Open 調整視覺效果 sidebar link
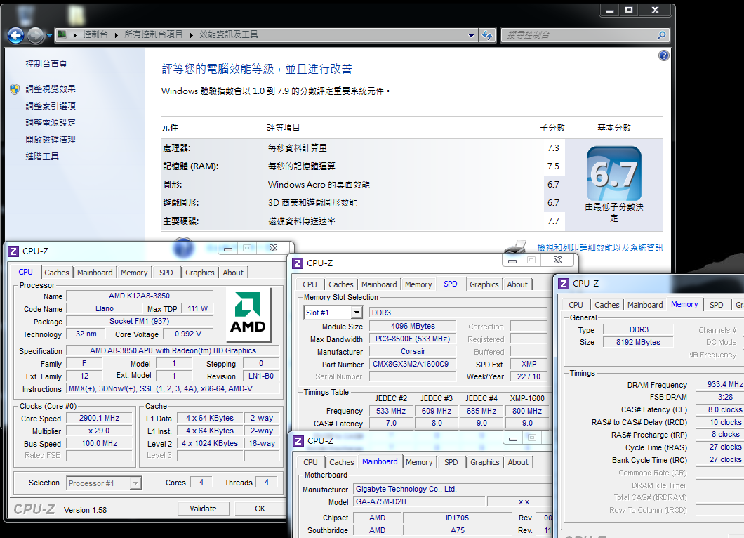744x538 pixels. tap(51, 88)
